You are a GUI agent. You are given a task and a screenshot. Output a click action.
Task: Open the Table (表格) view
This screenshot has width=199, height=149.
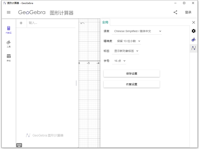click(x=9, y=58)
